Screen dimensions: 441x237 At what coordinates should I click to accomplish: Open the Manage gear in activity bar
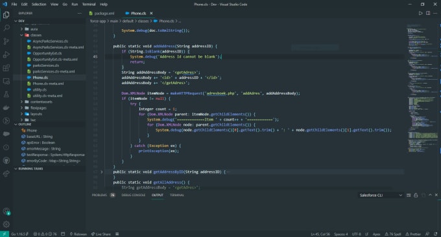(x=6, y=224)
